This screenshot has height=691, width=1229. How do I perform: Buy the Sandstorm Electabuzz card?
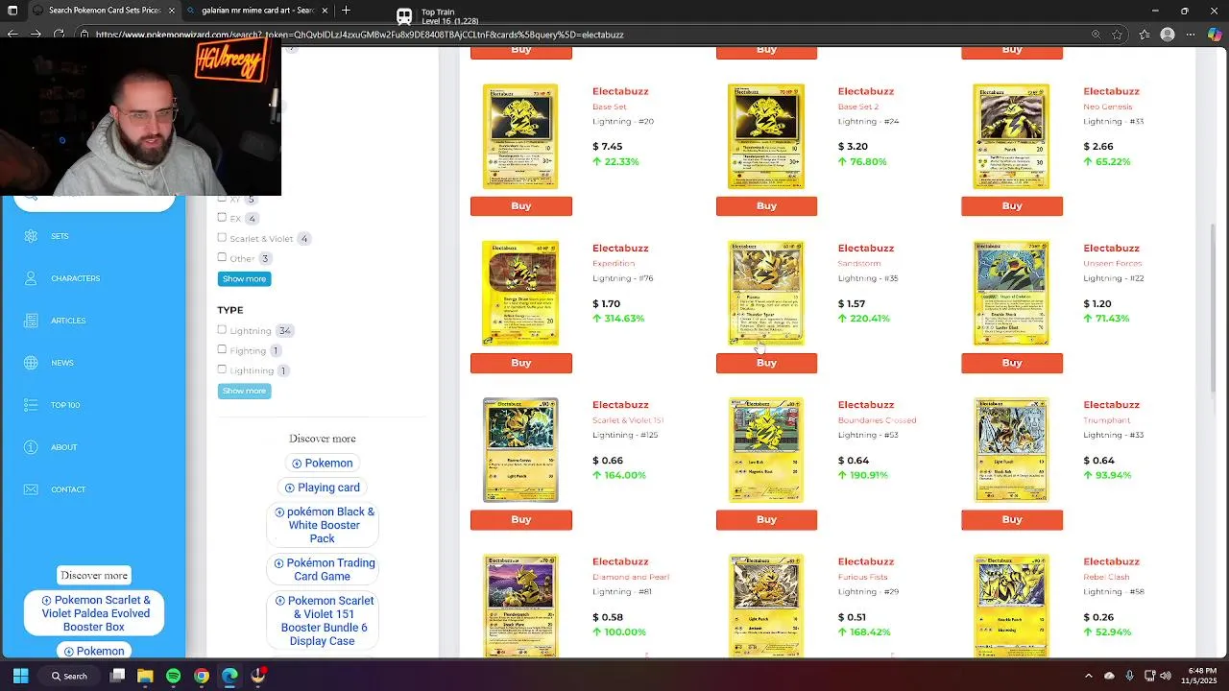tap(766, 363)
